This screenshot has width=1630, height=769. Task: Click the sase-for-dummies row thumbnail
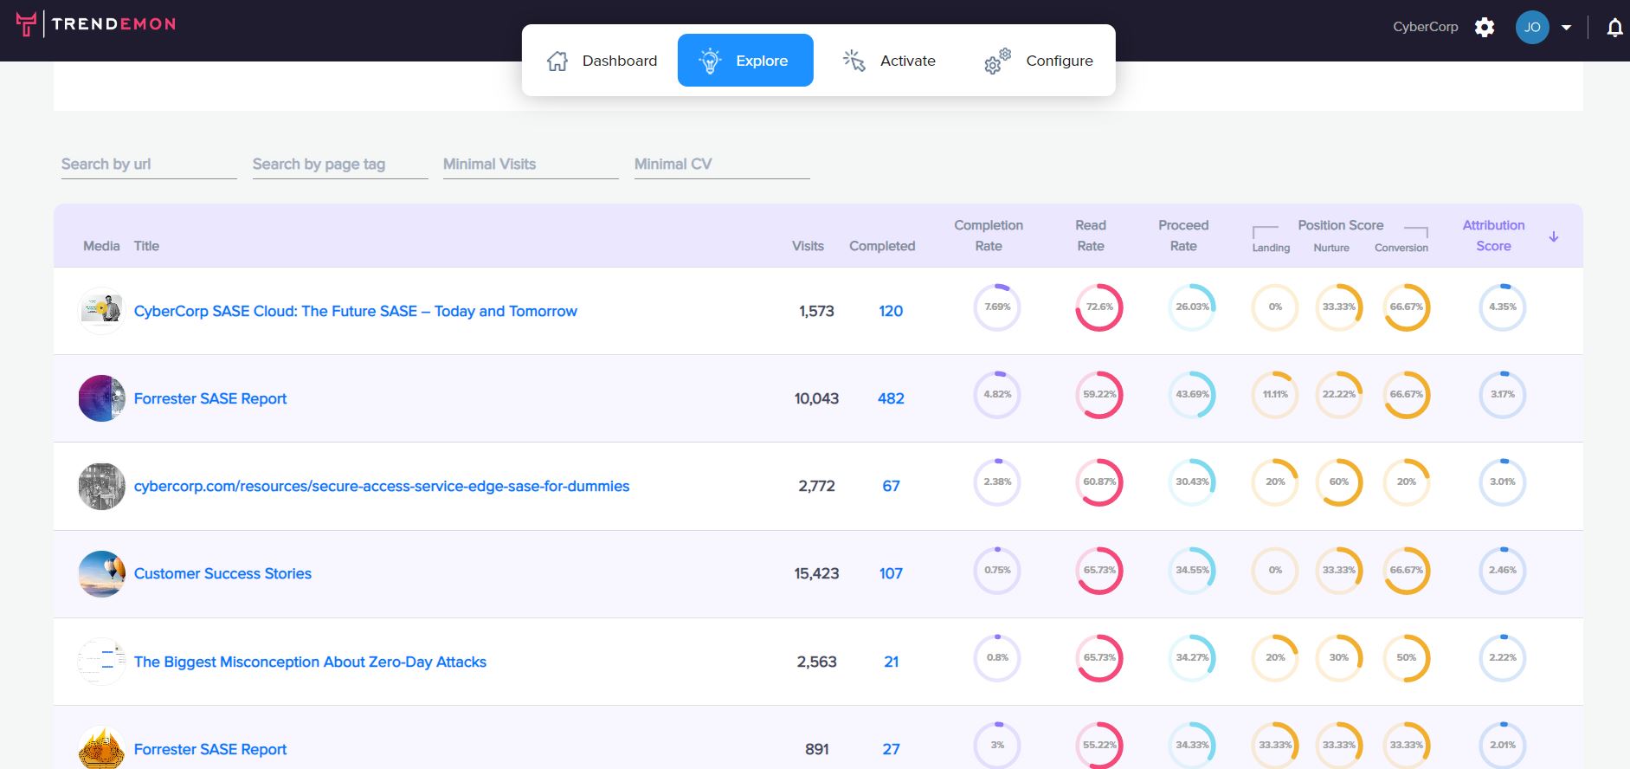coord(101,486)
